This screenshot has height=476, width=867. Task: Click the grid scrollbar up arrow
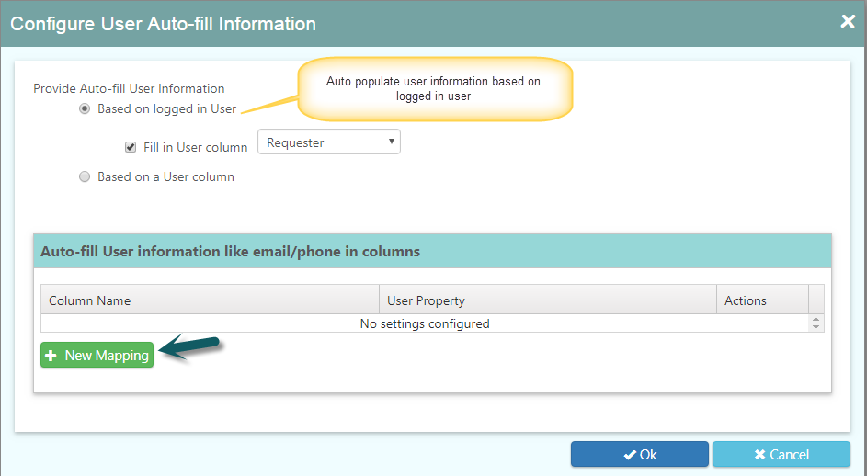point(816,319)
